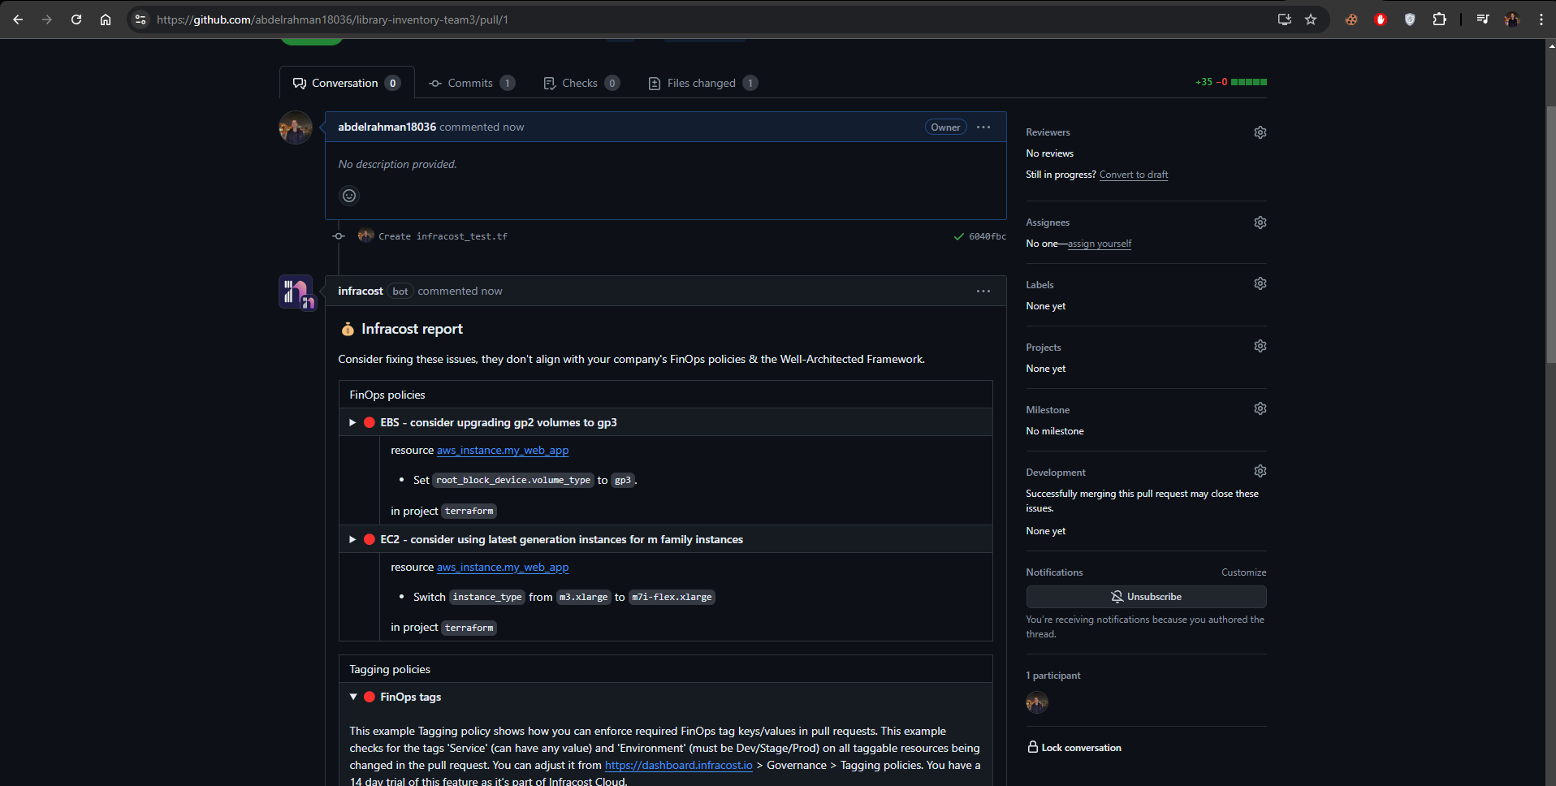
Task: Click the abdelrahman18036 username
Action: [x=387, y=127]
